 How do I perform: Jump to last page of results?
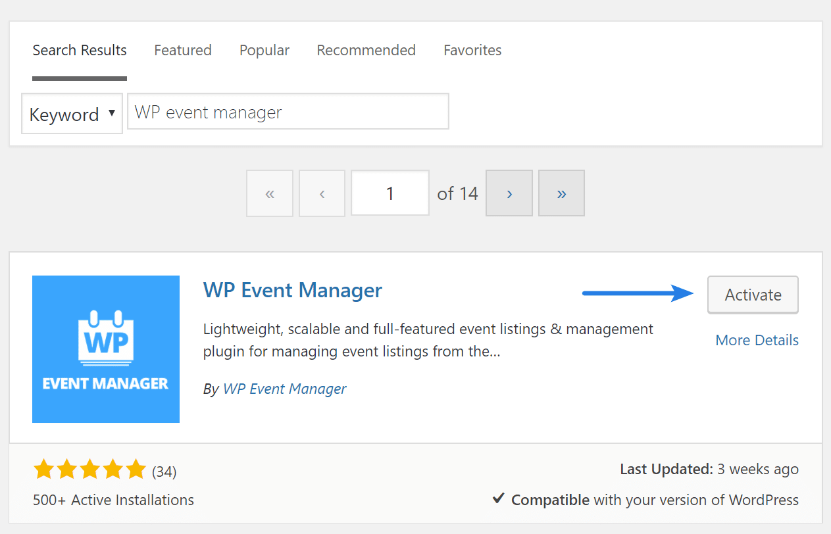[561, 193]
